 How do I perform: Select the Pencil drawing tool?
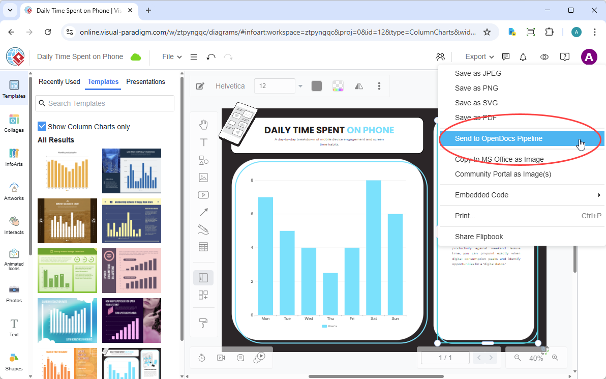tap(203, 229)
